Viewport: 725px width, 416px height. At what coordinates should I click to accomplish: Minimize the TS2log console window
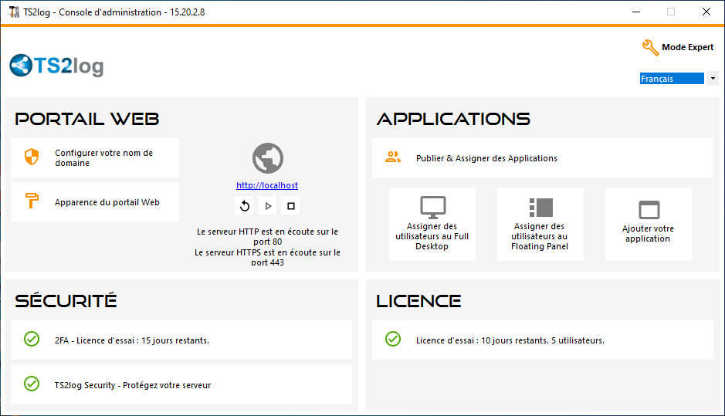pos(636,12)
